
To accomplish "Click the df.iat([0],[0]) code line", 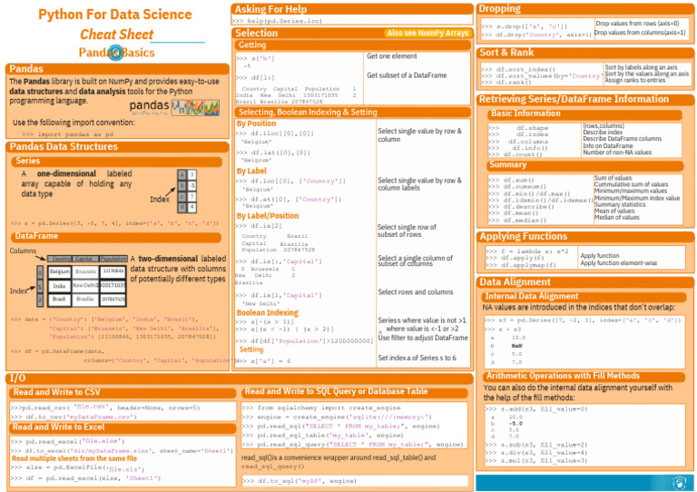I will click(x=273, y=153).
